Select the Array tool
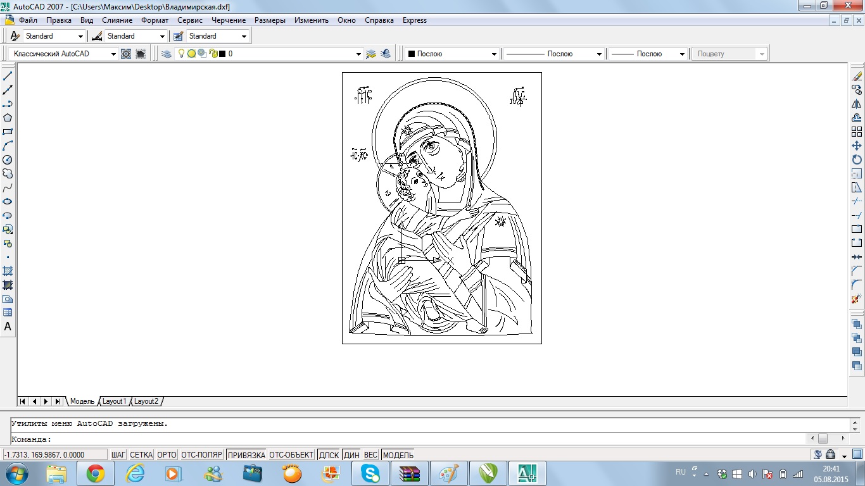Viewport: 865px width, 486px height. pos(857,132)
